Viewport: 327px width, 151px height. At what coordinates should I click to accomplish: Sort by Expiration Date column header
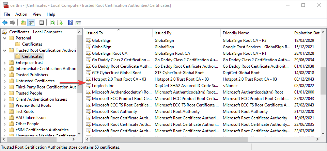[306, 33]
